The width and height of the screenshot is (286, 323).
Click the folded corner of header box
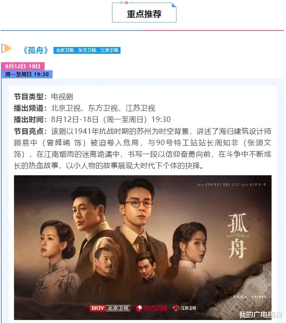click(x=174, y=5)
